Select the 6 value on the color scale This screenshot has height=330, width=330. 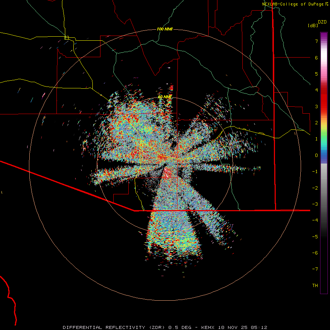click(x=316, y=58)
